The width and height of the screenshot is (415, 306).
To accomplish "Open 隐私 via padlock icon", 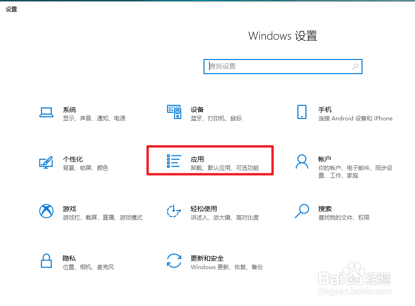I will click(46, 261).
